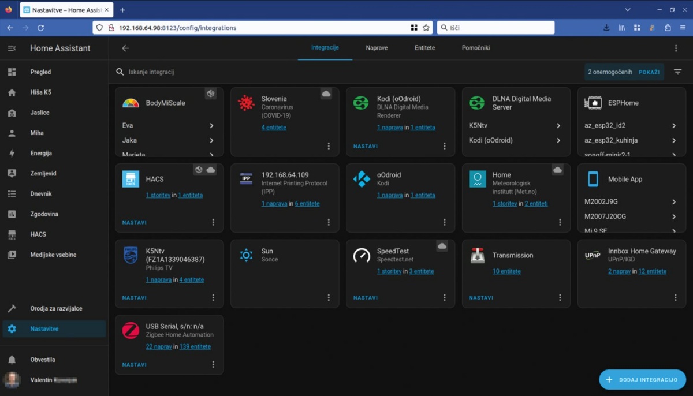
Task: Open Medijske vsebine media browser
Action: point(54,255)
